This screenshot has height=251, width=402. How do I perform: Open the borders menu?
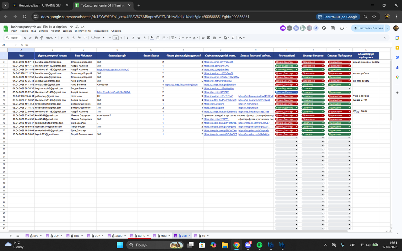pyautogui.click(x=158, y=38)
